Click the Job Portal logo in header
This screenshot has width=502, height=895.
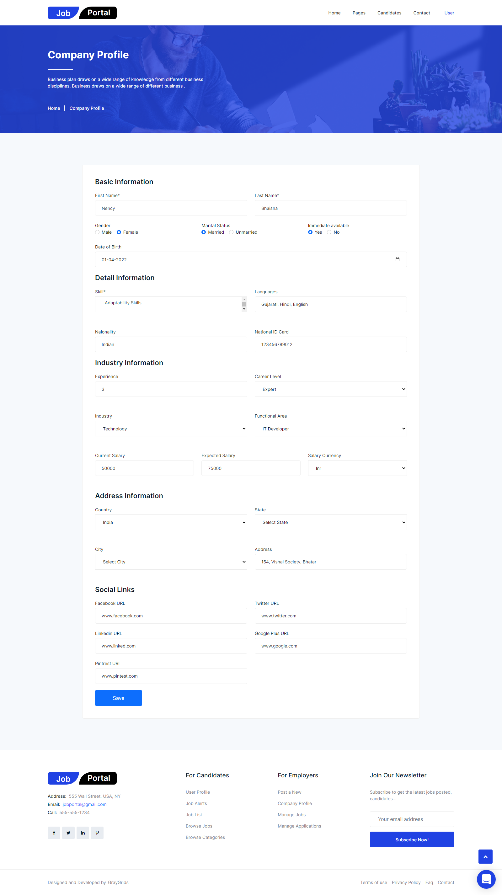82,13
